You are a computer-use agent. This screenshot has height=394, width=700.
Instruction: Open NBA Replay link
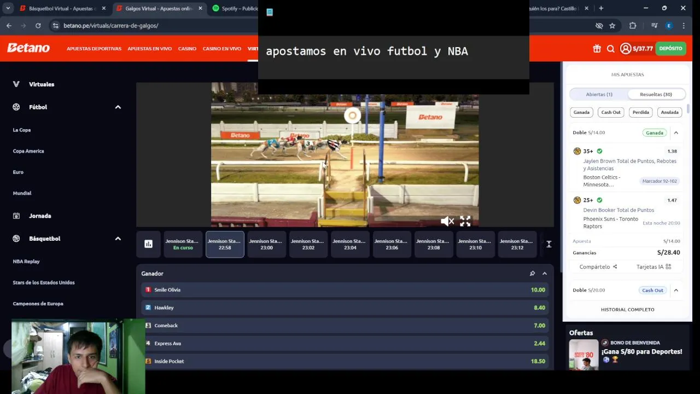point(26,262)
